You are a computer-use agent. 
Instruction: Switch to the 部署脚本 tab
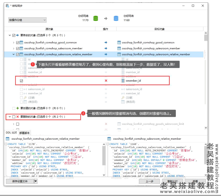24,133
